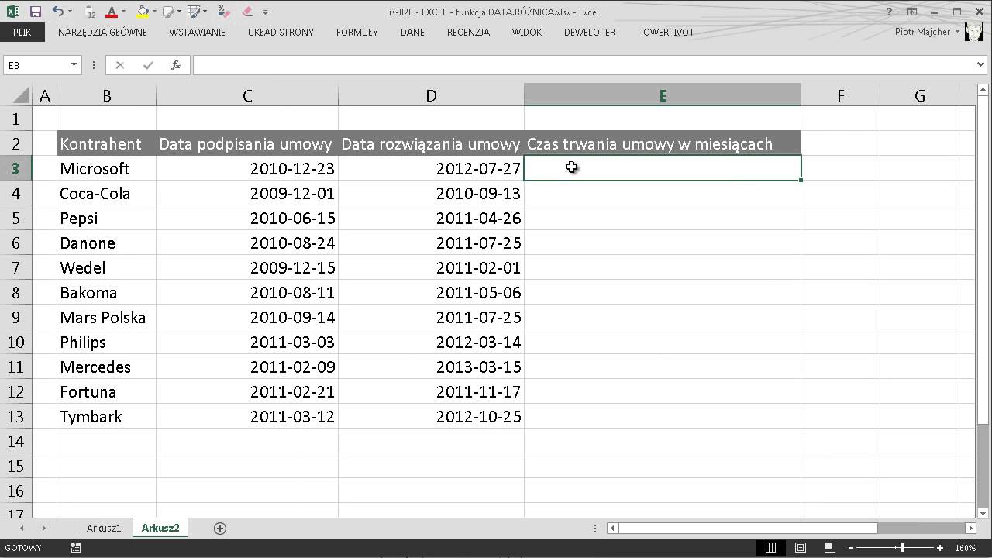992x558 pixels.
Task: Open the POWERPIVOT tab
Action: 666,33
